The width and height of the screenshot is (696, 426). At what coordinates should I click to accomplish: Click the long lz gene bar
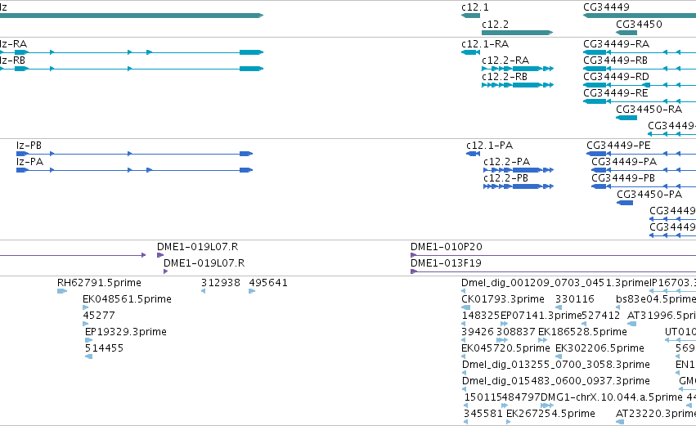pos(132,16)
